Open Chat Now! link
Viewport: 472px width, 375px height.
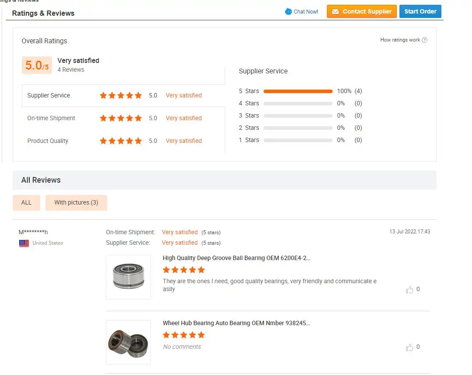[x=305, y=12]
